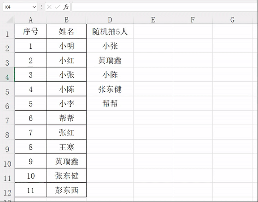
Task: Select cell 小张 in column D
Action: pos(110,45)
